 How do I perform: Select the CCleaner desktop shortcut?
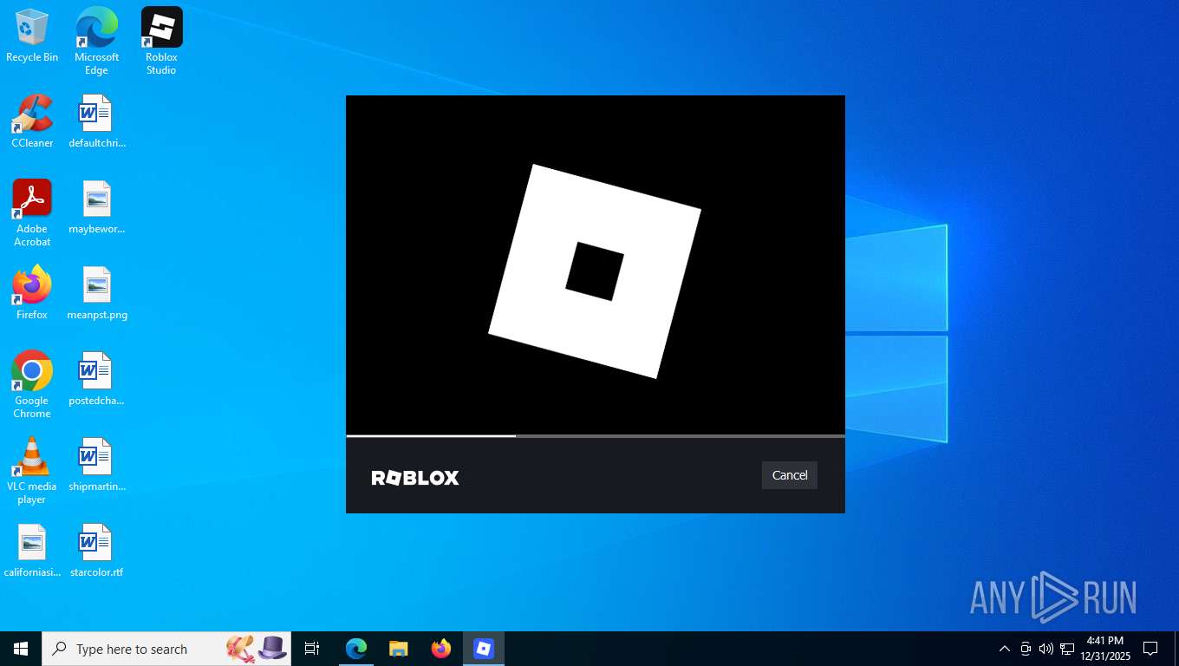tap(32, 121)
